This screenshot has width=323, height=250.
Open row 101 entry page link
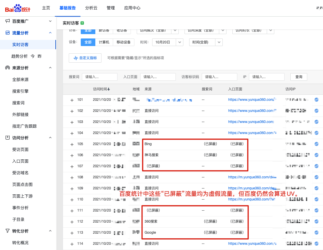[x=251, y=100]
